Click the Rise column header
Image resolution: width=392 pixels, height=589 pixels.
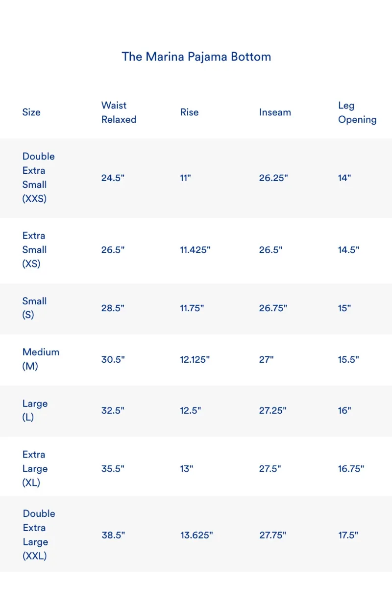(189, 112)
